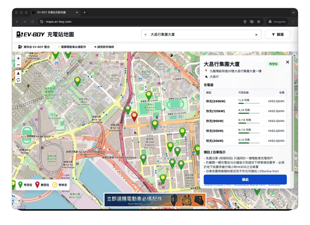Close the EV-BOY 充電站互動地圖 tab

click(77, 12)
